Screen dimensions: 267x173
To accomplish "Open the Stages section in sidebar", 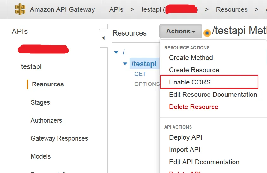I will point(40,102).
